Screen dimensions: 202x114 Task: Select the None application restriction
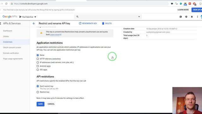click(38, 55)
